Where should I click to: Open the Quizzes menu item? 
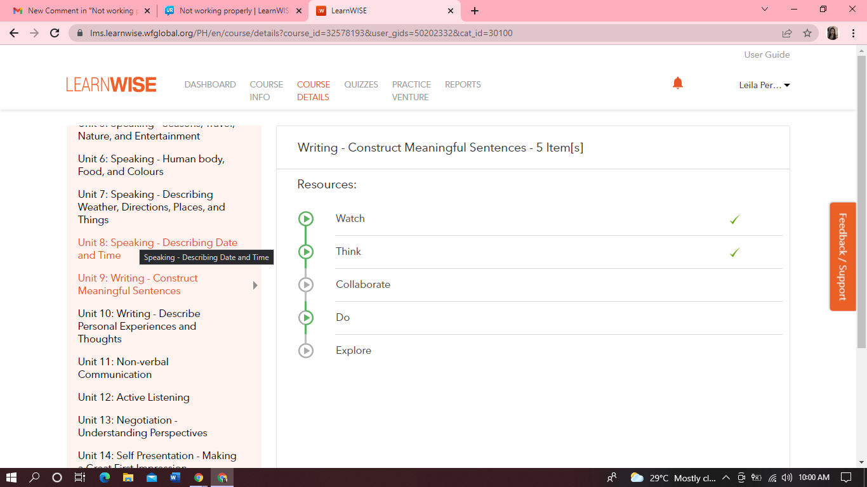click(x=361, y=84)
